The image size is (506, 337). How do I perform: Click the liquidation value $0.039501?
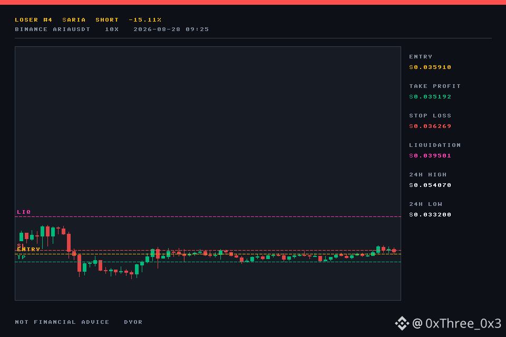[x=430, y=156]
